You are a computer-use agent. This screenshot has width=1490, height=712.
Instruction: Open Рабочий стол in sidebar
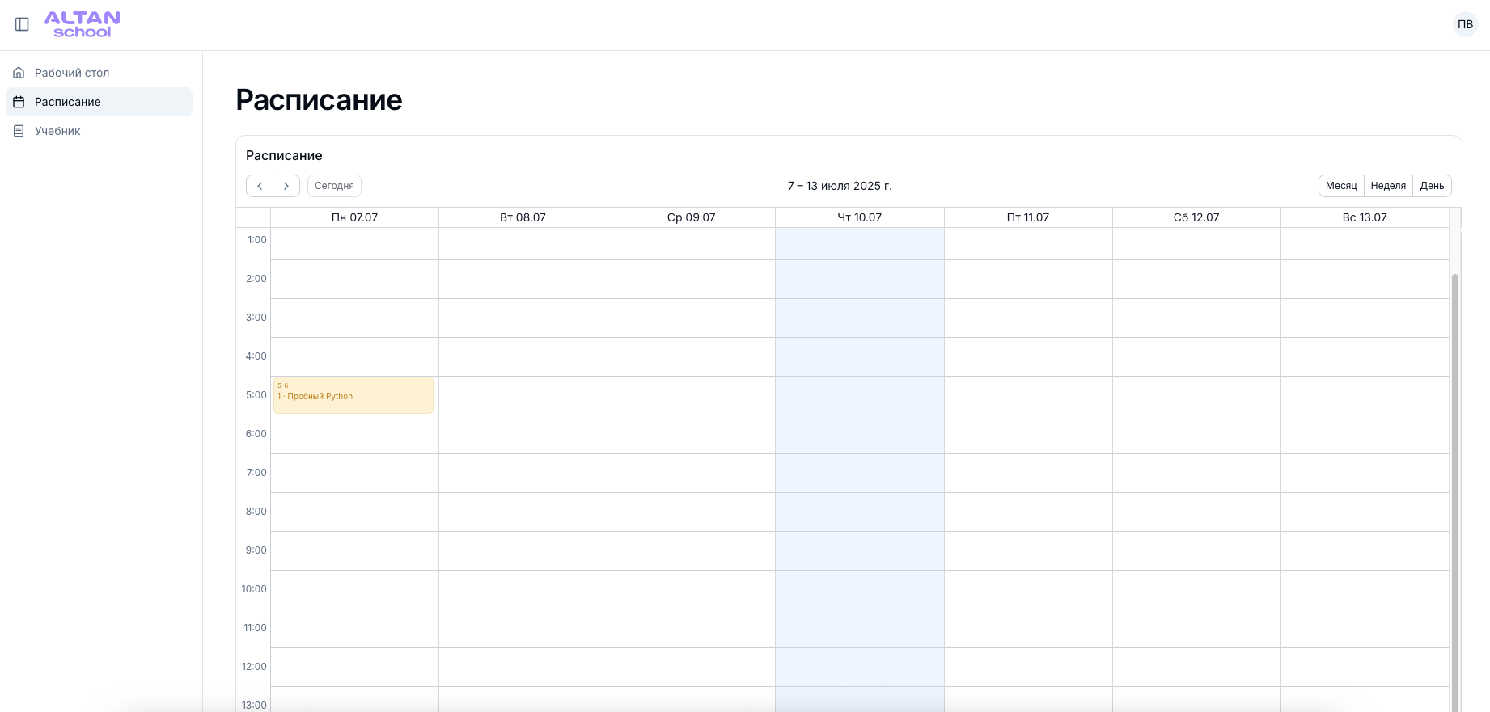tap(72, 73)
